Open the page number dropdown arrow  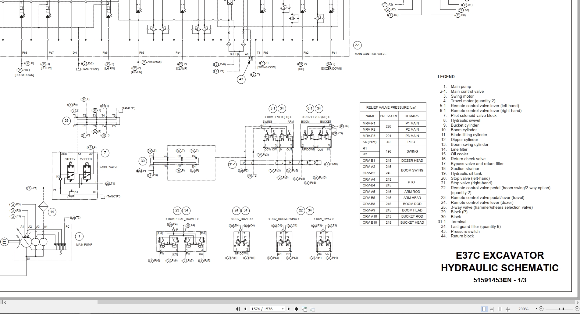(283, 309)
